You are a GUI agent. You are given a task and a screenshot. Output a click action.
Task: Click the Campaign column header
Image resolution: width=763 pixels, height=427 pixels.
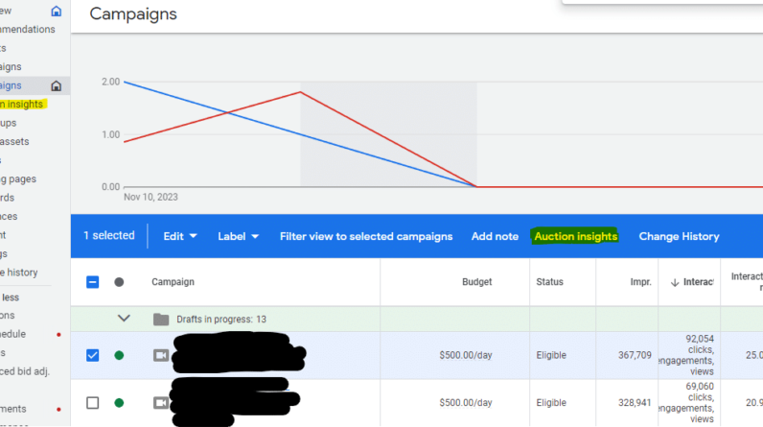tap(173, 282)
